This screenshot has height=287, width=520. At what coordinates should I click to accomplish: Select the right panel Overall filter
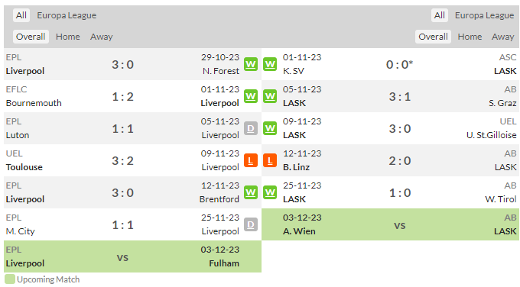pyautogui.click(x=433, y=37)
